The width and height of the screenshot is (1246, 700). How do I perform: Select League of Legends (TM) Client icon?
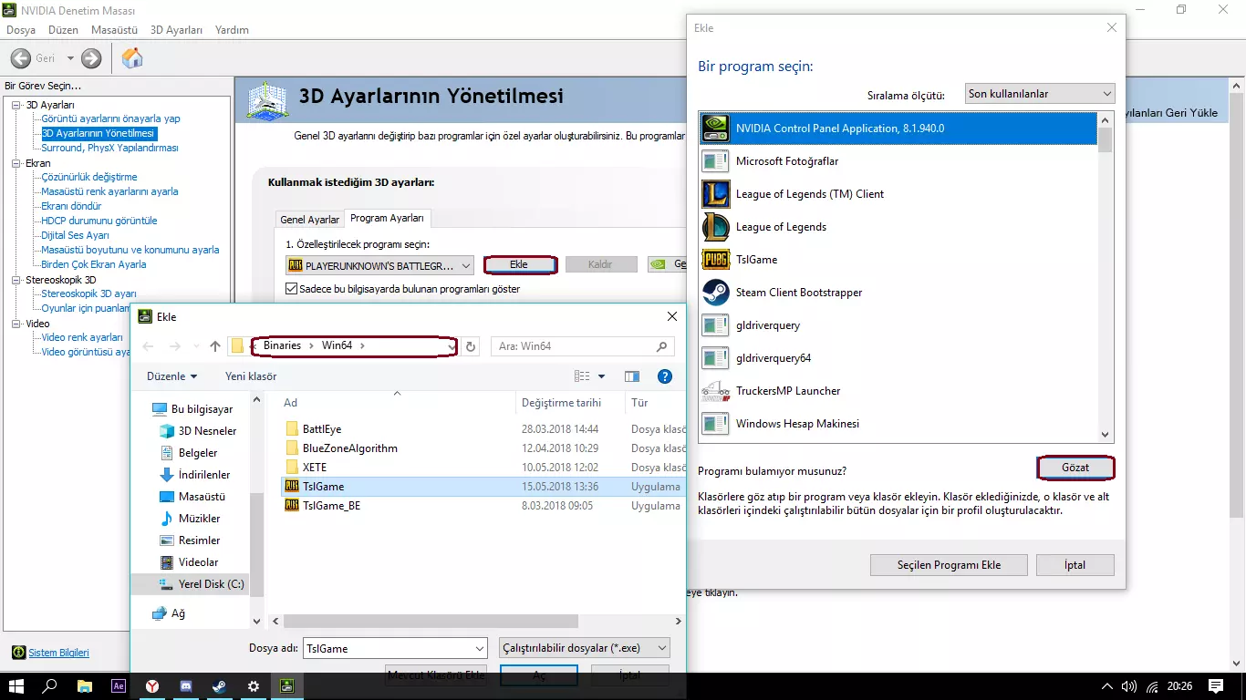point(715,194)
